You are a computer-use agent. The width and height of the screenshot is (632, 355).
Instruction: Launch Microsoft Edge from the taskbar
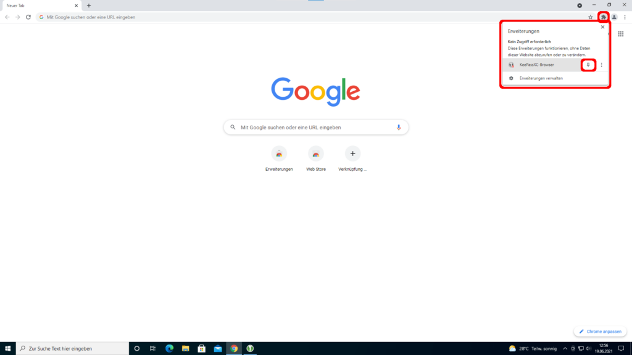point(169,349)
